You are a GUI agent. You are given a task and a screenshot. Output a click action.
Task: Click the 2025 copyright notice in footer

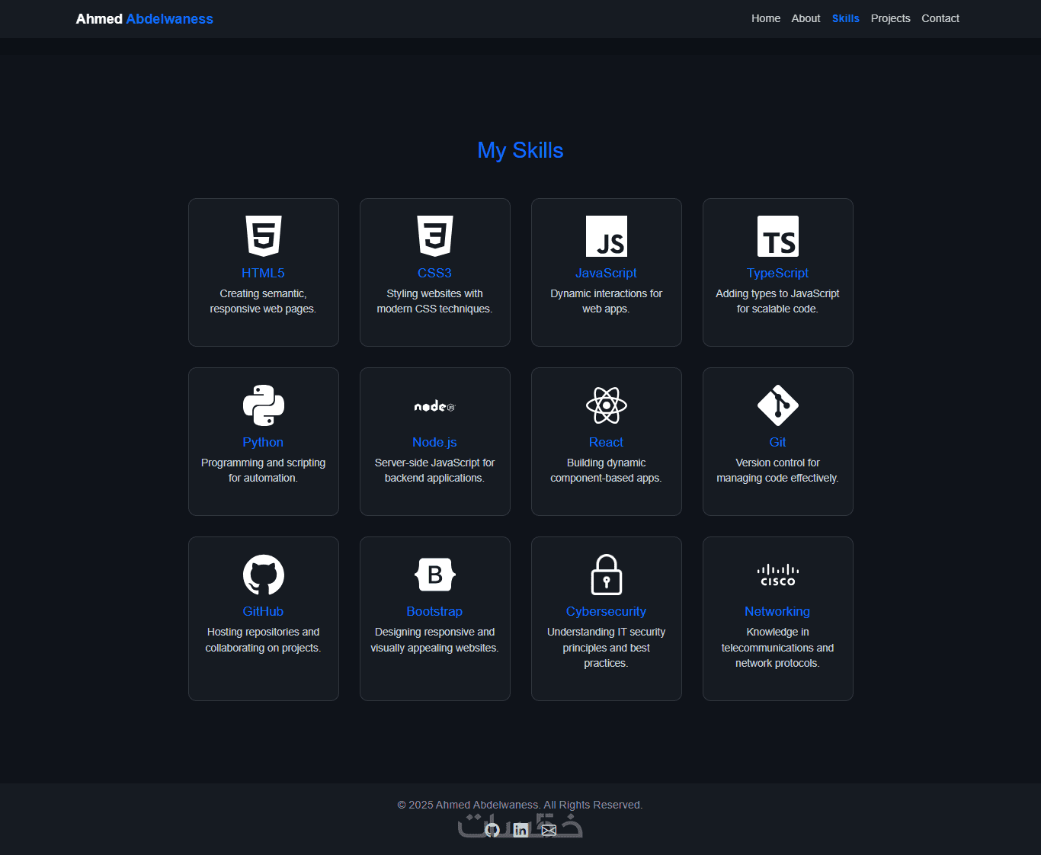point(520,805)
